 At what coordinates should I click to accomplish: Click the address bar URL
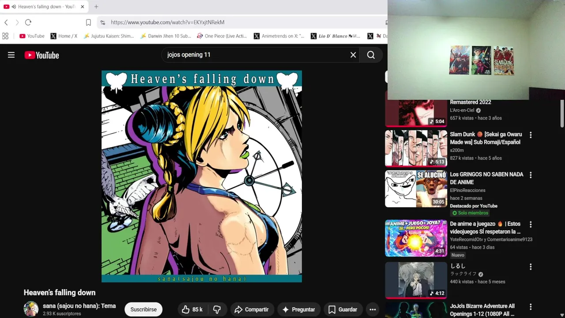(x=168, y=22)
